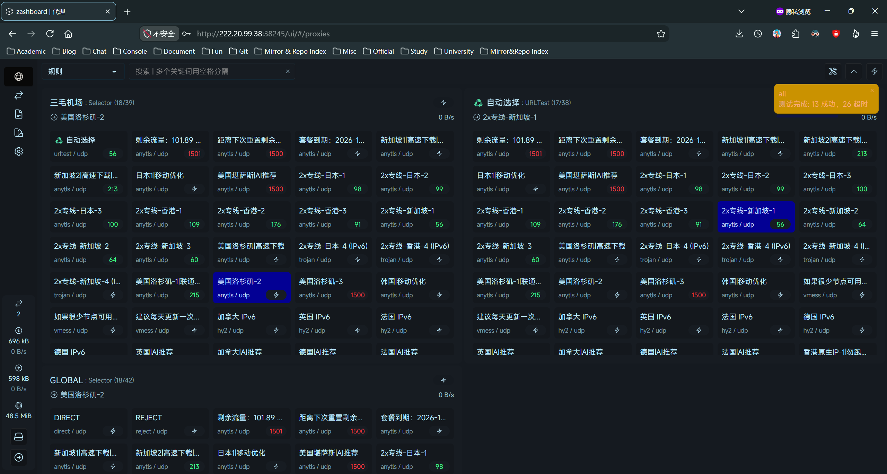887x474 pixels.
Task: Test latency for 加拿大 IPv6 in 三毛机场
Action: click(x=276, y=330)
